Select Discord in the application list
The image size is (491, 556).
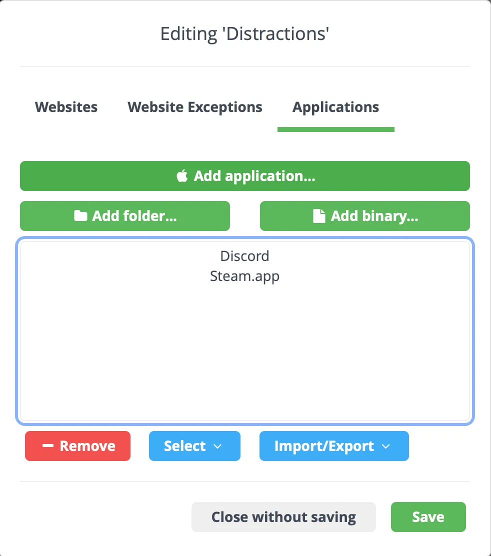click(244, 255)
